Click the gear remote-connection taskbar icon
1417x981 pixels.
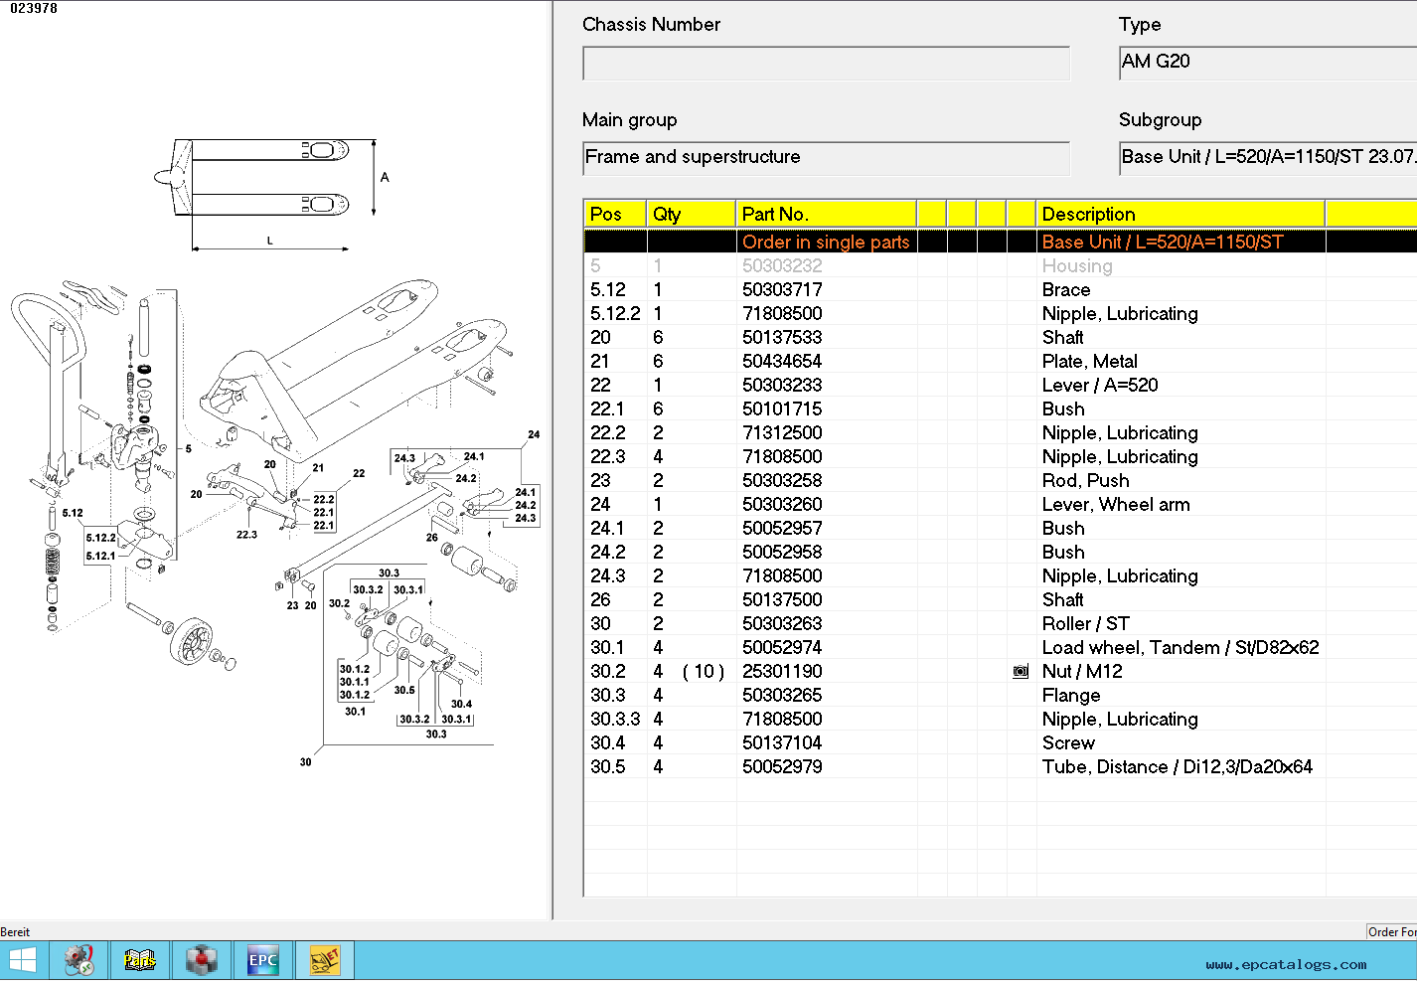(x=79, y=960)
